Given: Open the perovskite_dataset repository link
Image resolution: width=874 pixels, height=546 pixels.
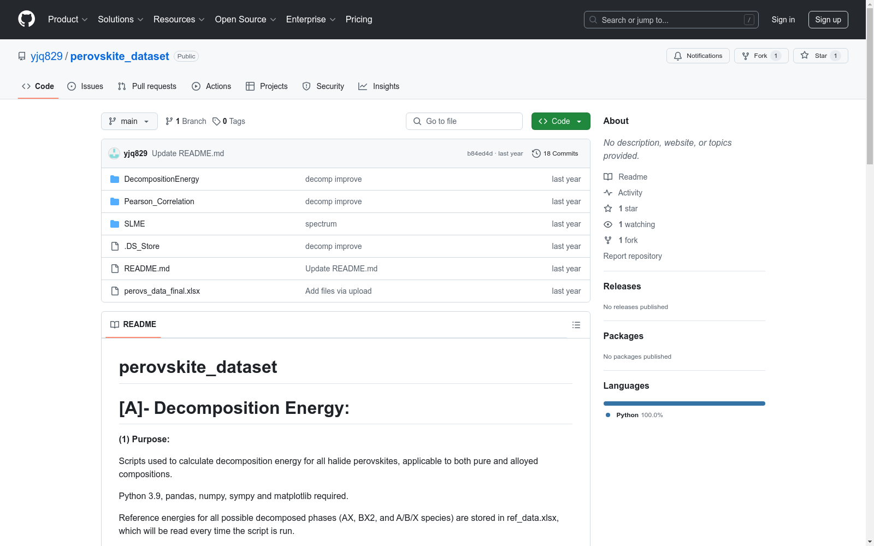Looking at the screenshot, I should click(120, 56).
